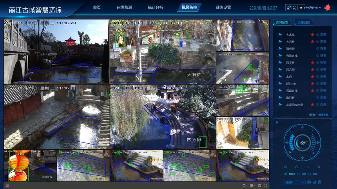Screen dimensions: 337x189
Task: Pan camera right with PTZ right arrow
Action: pos(318,143)
